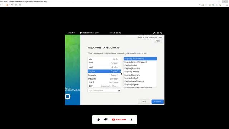Click the network adapter device icon in VMware
Image resolution: width=229 pixels, height=129 pixels.
[213, 5]
